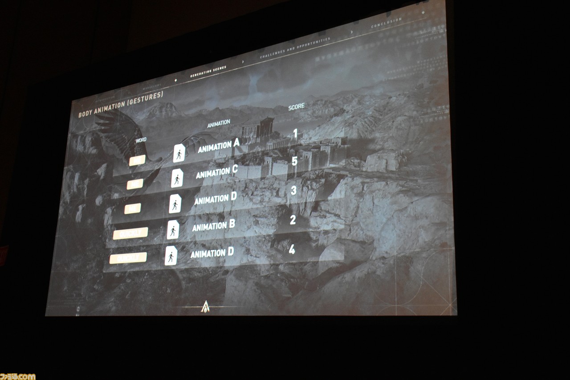Click the 'ANIMATION B' label
Viewport: 570px width, 380px height.
[x=213, y=226]
